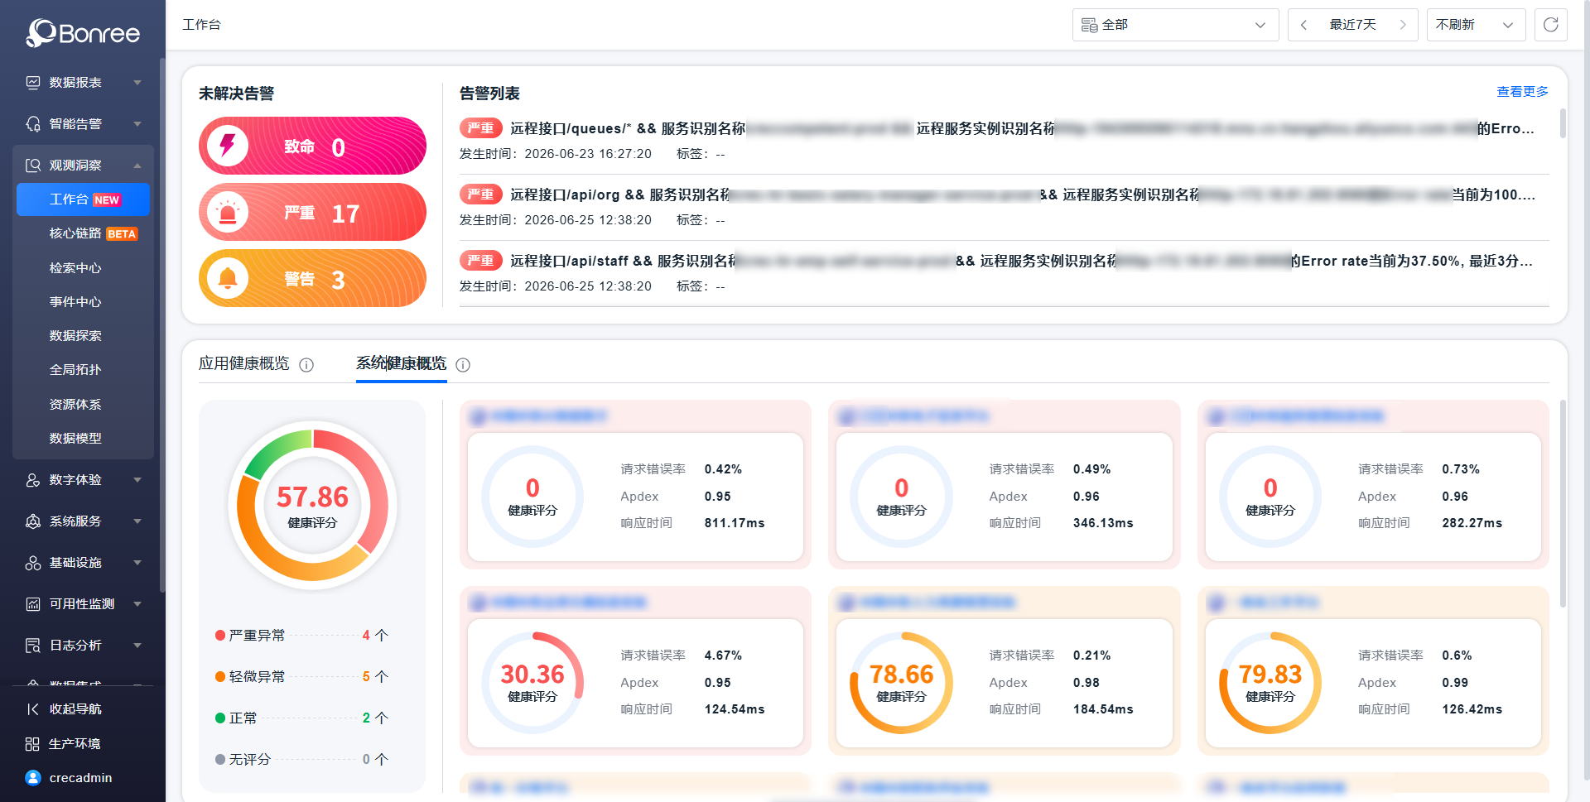Open alert for 远程接口/api/org
This screenshot has height=802, width=1590.
(x=1004, y=207)
